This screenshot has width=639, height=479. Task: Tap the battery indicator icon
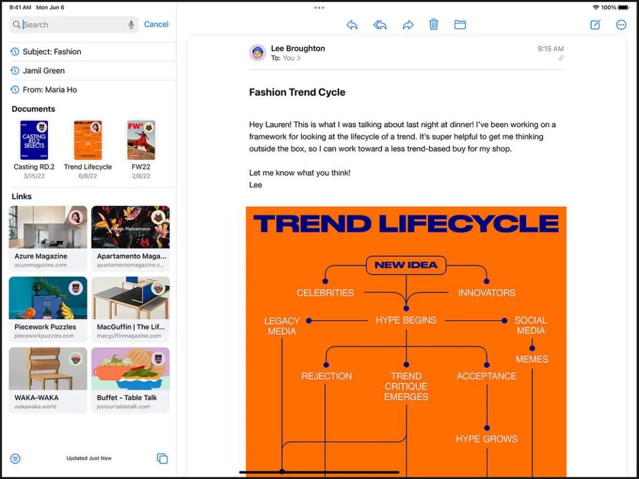[624, 7]
